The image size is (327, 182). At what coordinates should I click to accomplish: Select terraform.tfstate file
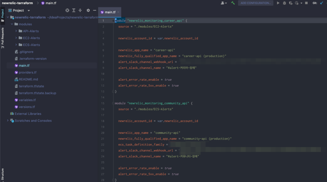(x=29, y=86)
